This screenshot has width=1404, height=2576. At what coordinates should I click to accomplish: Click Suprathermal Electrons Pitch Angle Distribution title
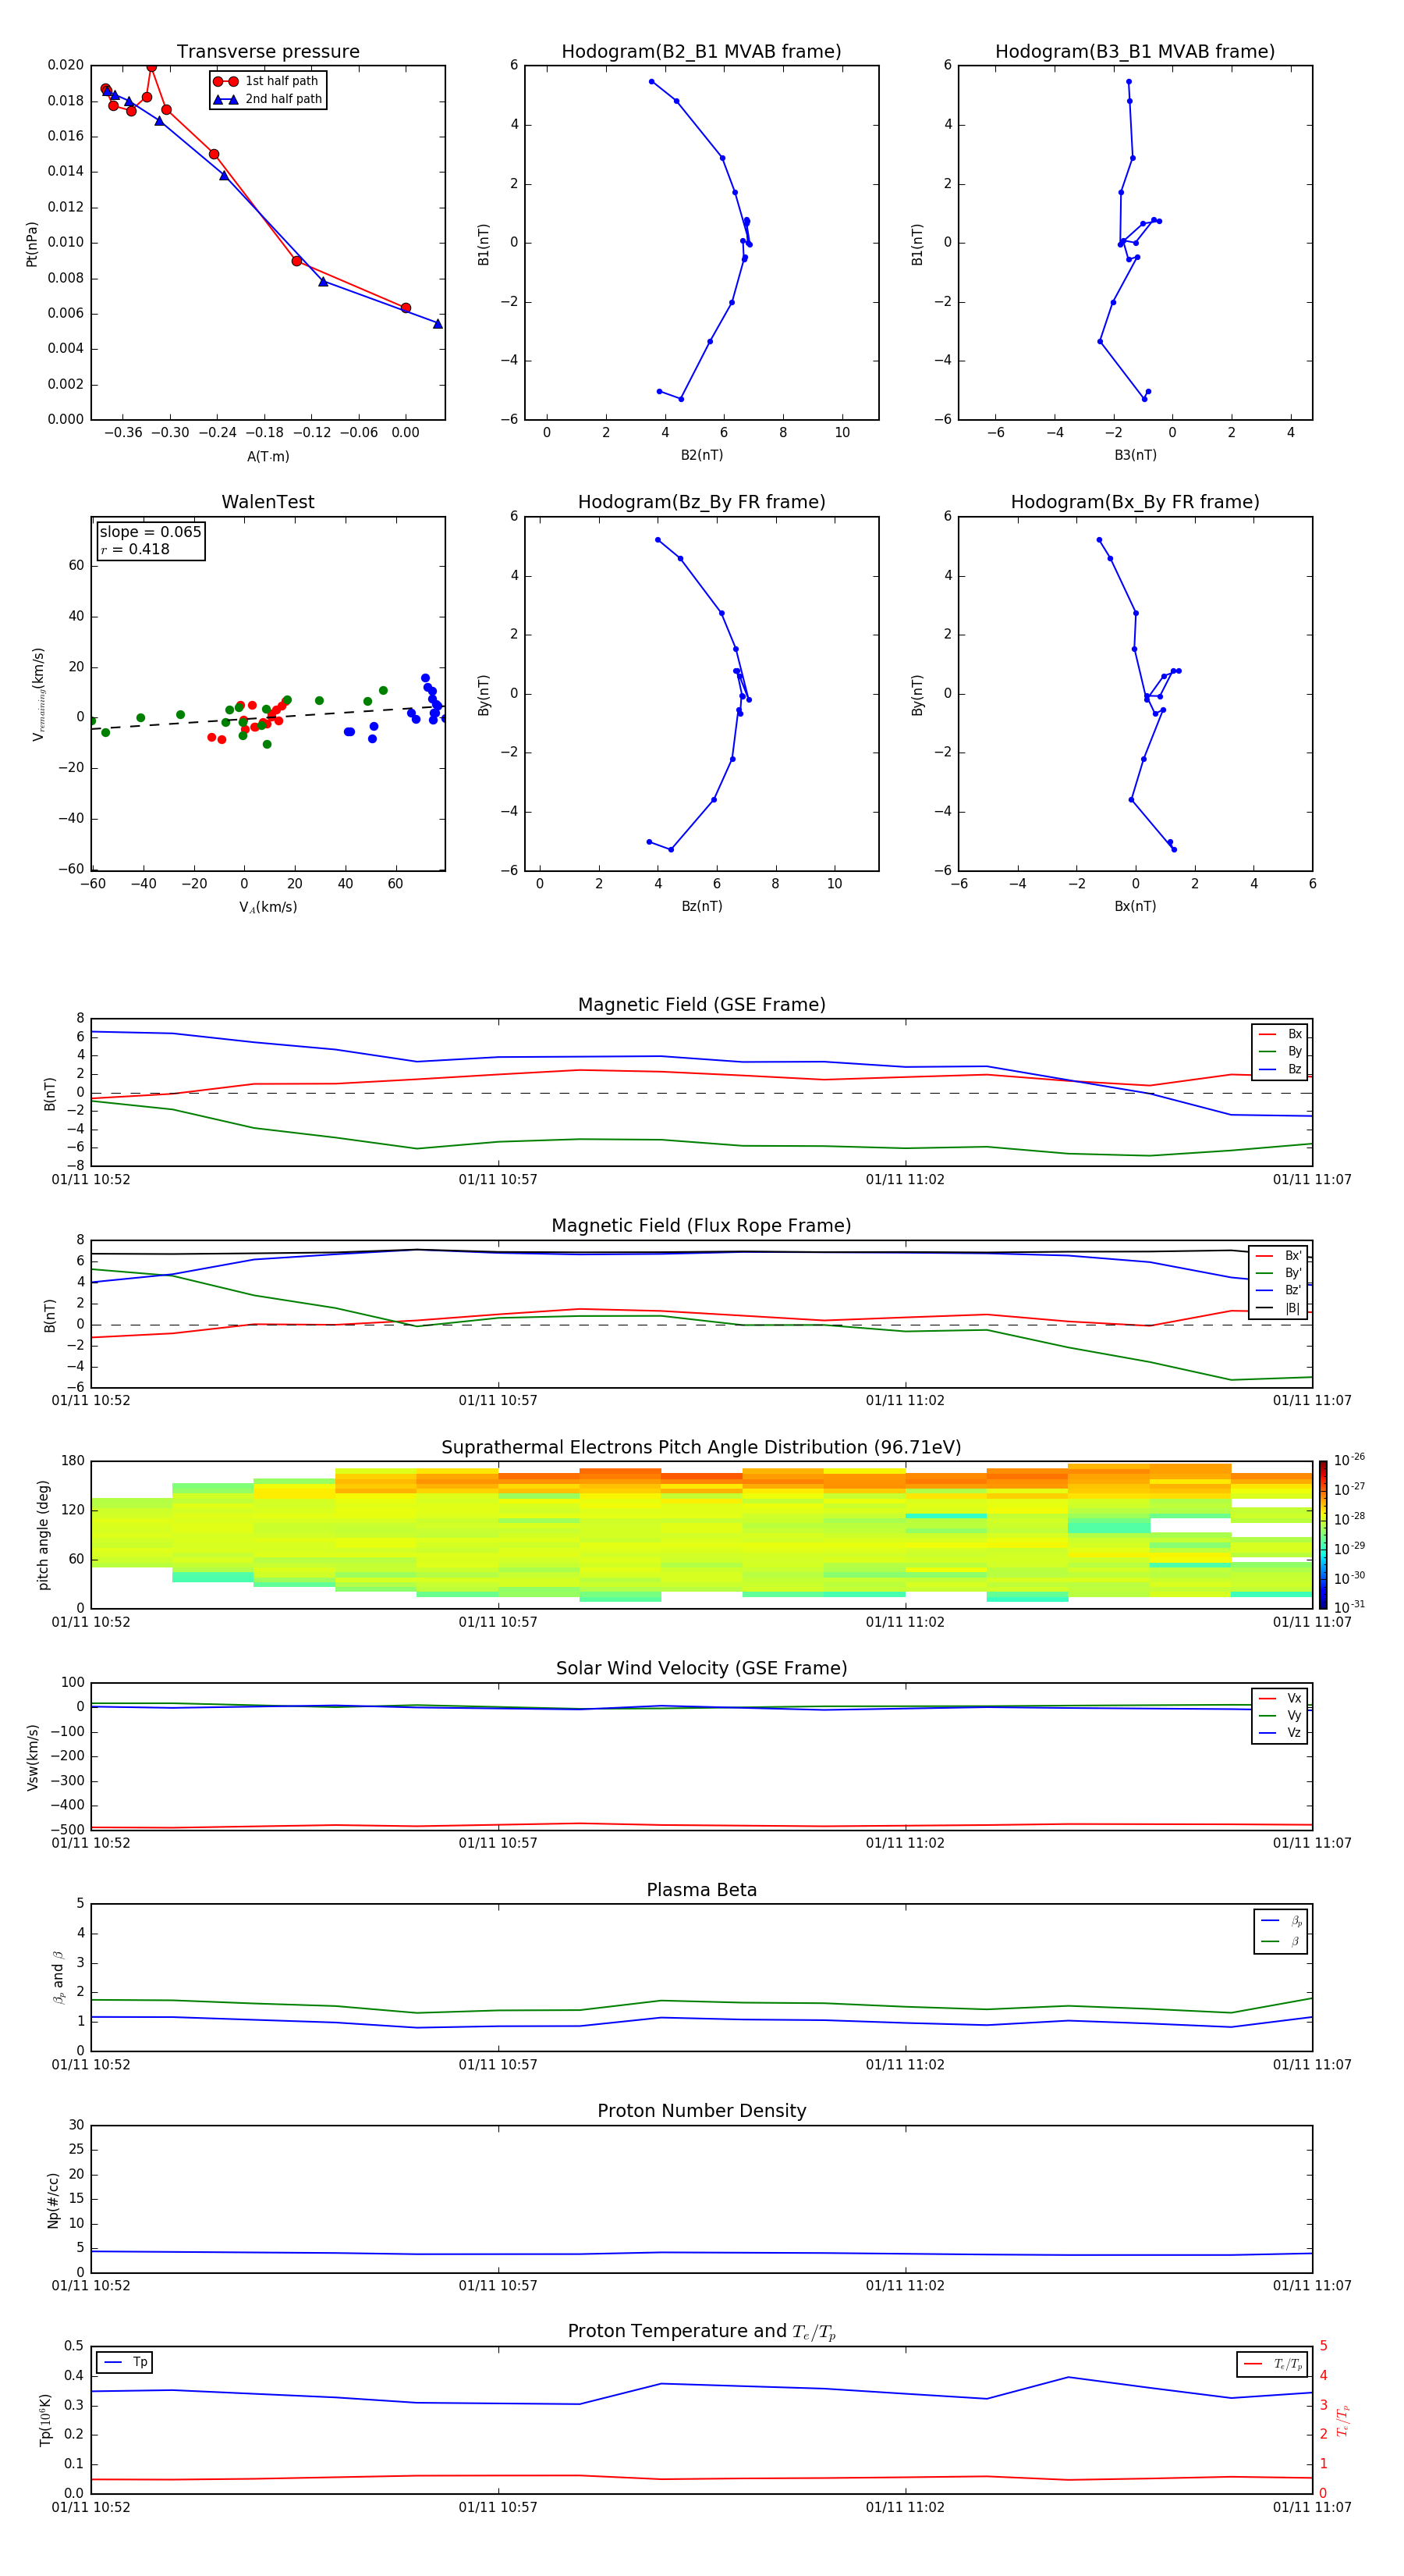click(x=701, y=1448)
